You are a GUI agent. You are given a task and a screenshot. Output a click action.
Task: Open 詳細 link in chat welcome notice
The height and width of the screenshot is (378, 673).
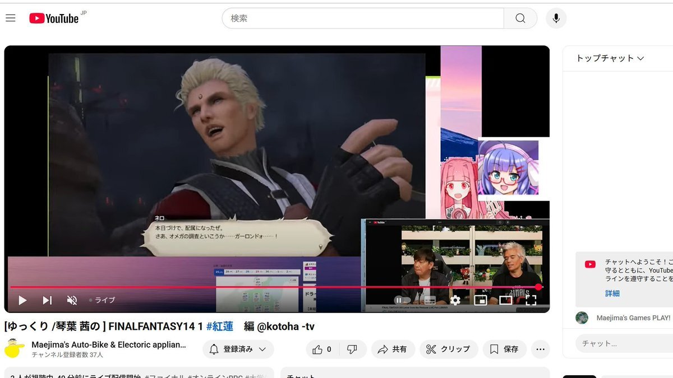[x=612, y=293]
